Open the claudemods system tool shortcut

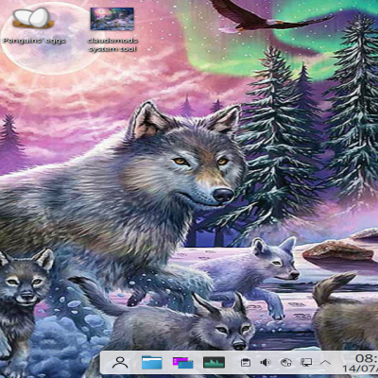point(112,19)
